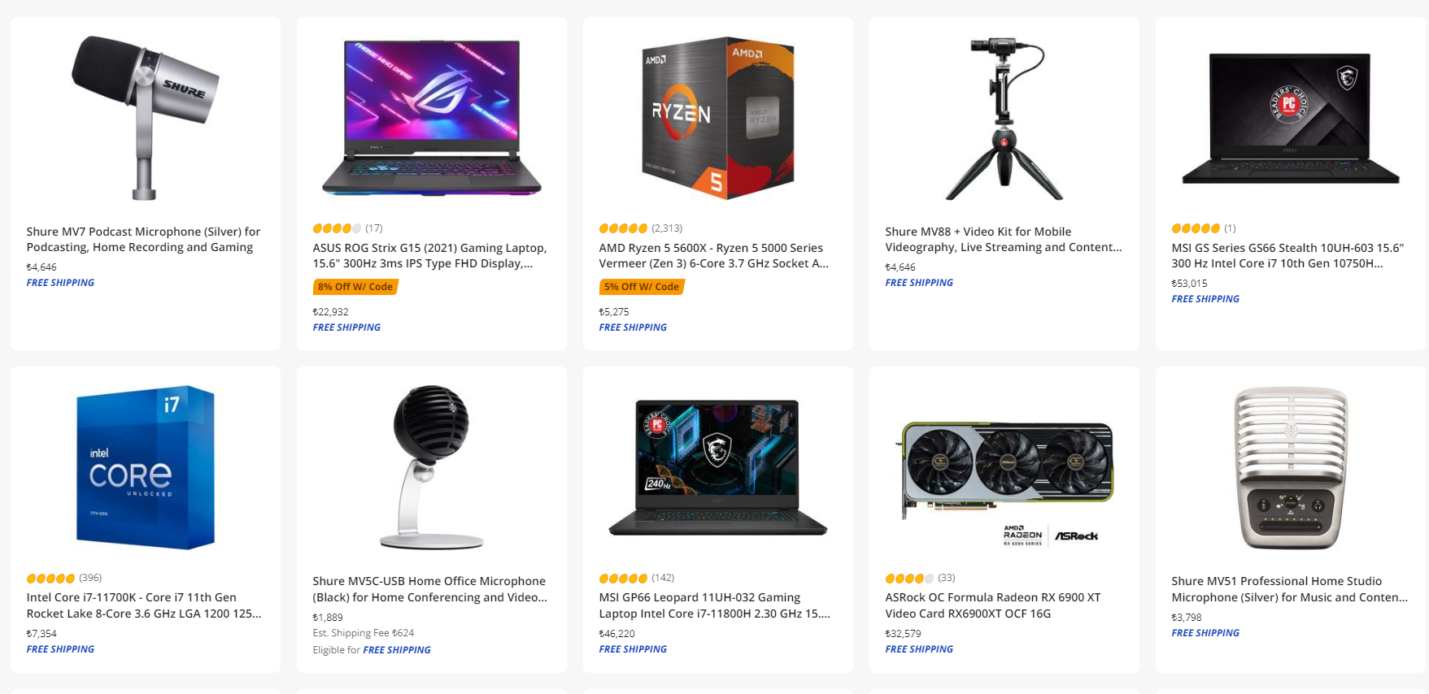Click the Intel Core i7-11700K title link
Viewport: 1429px width, 694px height.
(x=144, y=605)
